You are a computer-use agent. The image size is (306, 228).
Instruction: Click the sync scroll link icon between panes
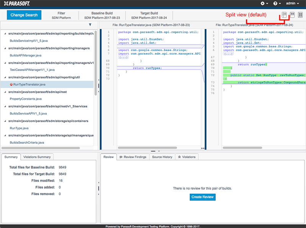(203, 148)
